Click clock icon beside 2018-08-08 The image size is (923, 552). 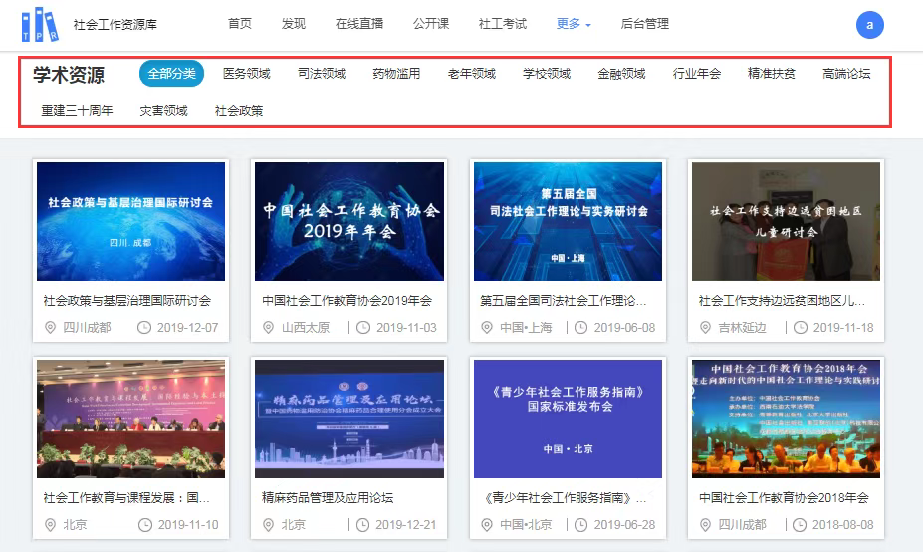[x=800, y=525]
